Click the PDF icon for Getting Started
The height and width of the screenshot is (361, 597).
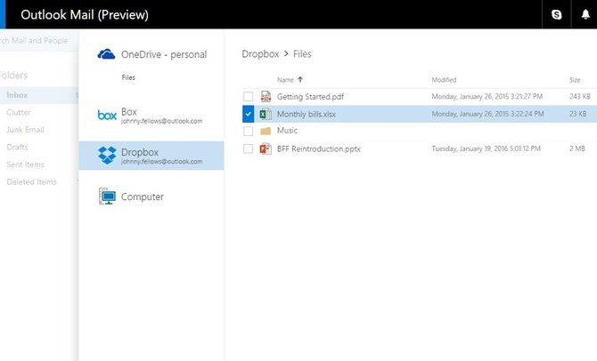click(x=266, y=96)
